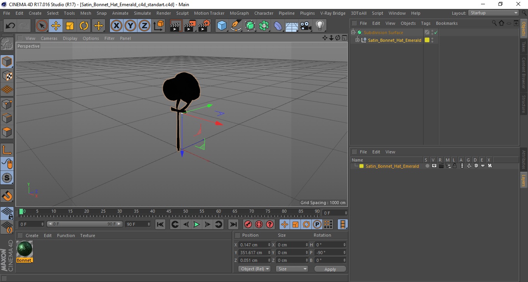Open the Content Browser side tab
528x282 pixels.
click(x=524, y=73)
